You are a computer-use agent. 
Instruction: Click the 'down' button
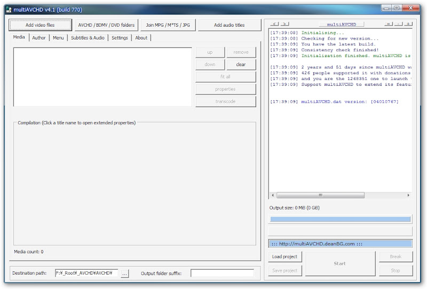click(210, 65)
